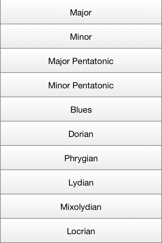The image size is (162, 243).
Task: Select the Mixolydian mode
Action: click(81, 207)
